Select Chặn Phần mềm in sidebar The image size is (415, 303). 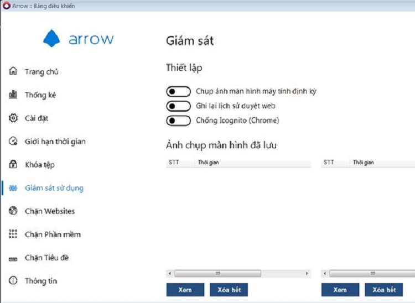click(x=53, y=234)
